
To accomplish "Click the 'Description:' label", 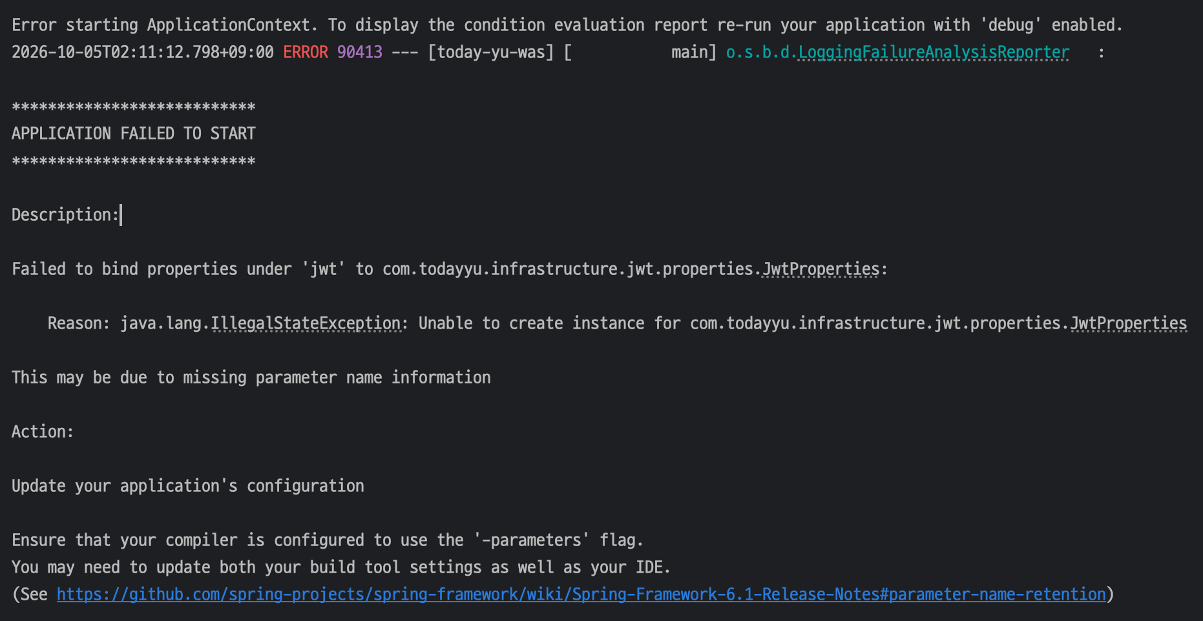I will tap(66, 215).
